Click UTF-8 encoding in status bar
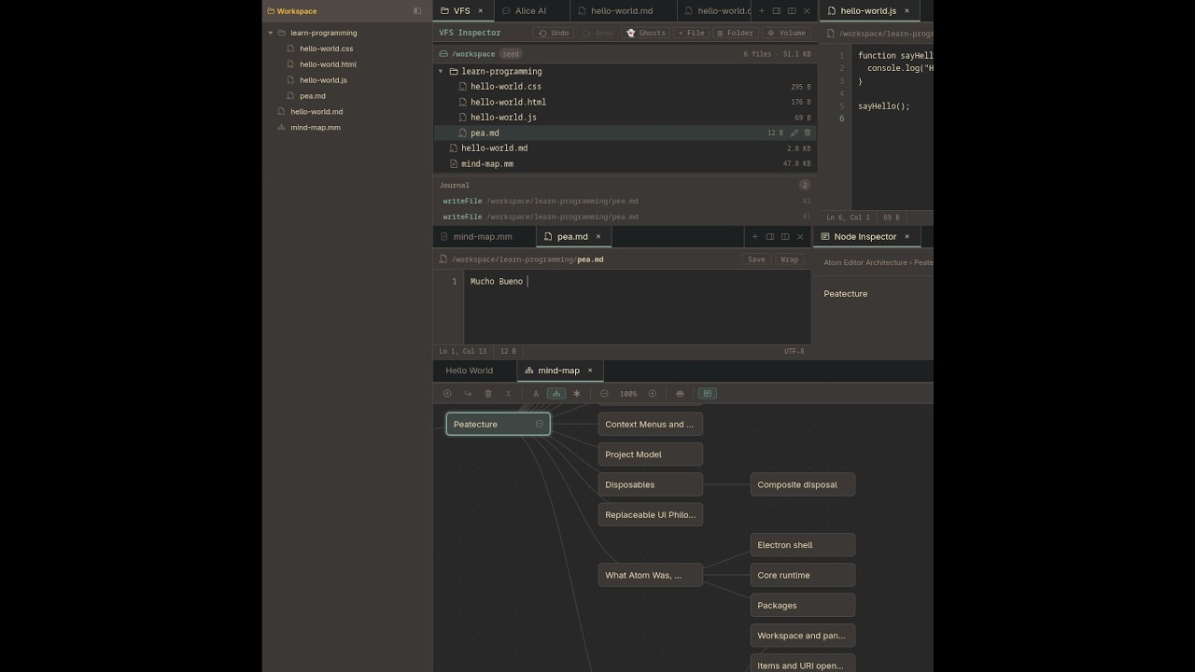The width and height of the screenshot is (1195, 672). point(794,351)
